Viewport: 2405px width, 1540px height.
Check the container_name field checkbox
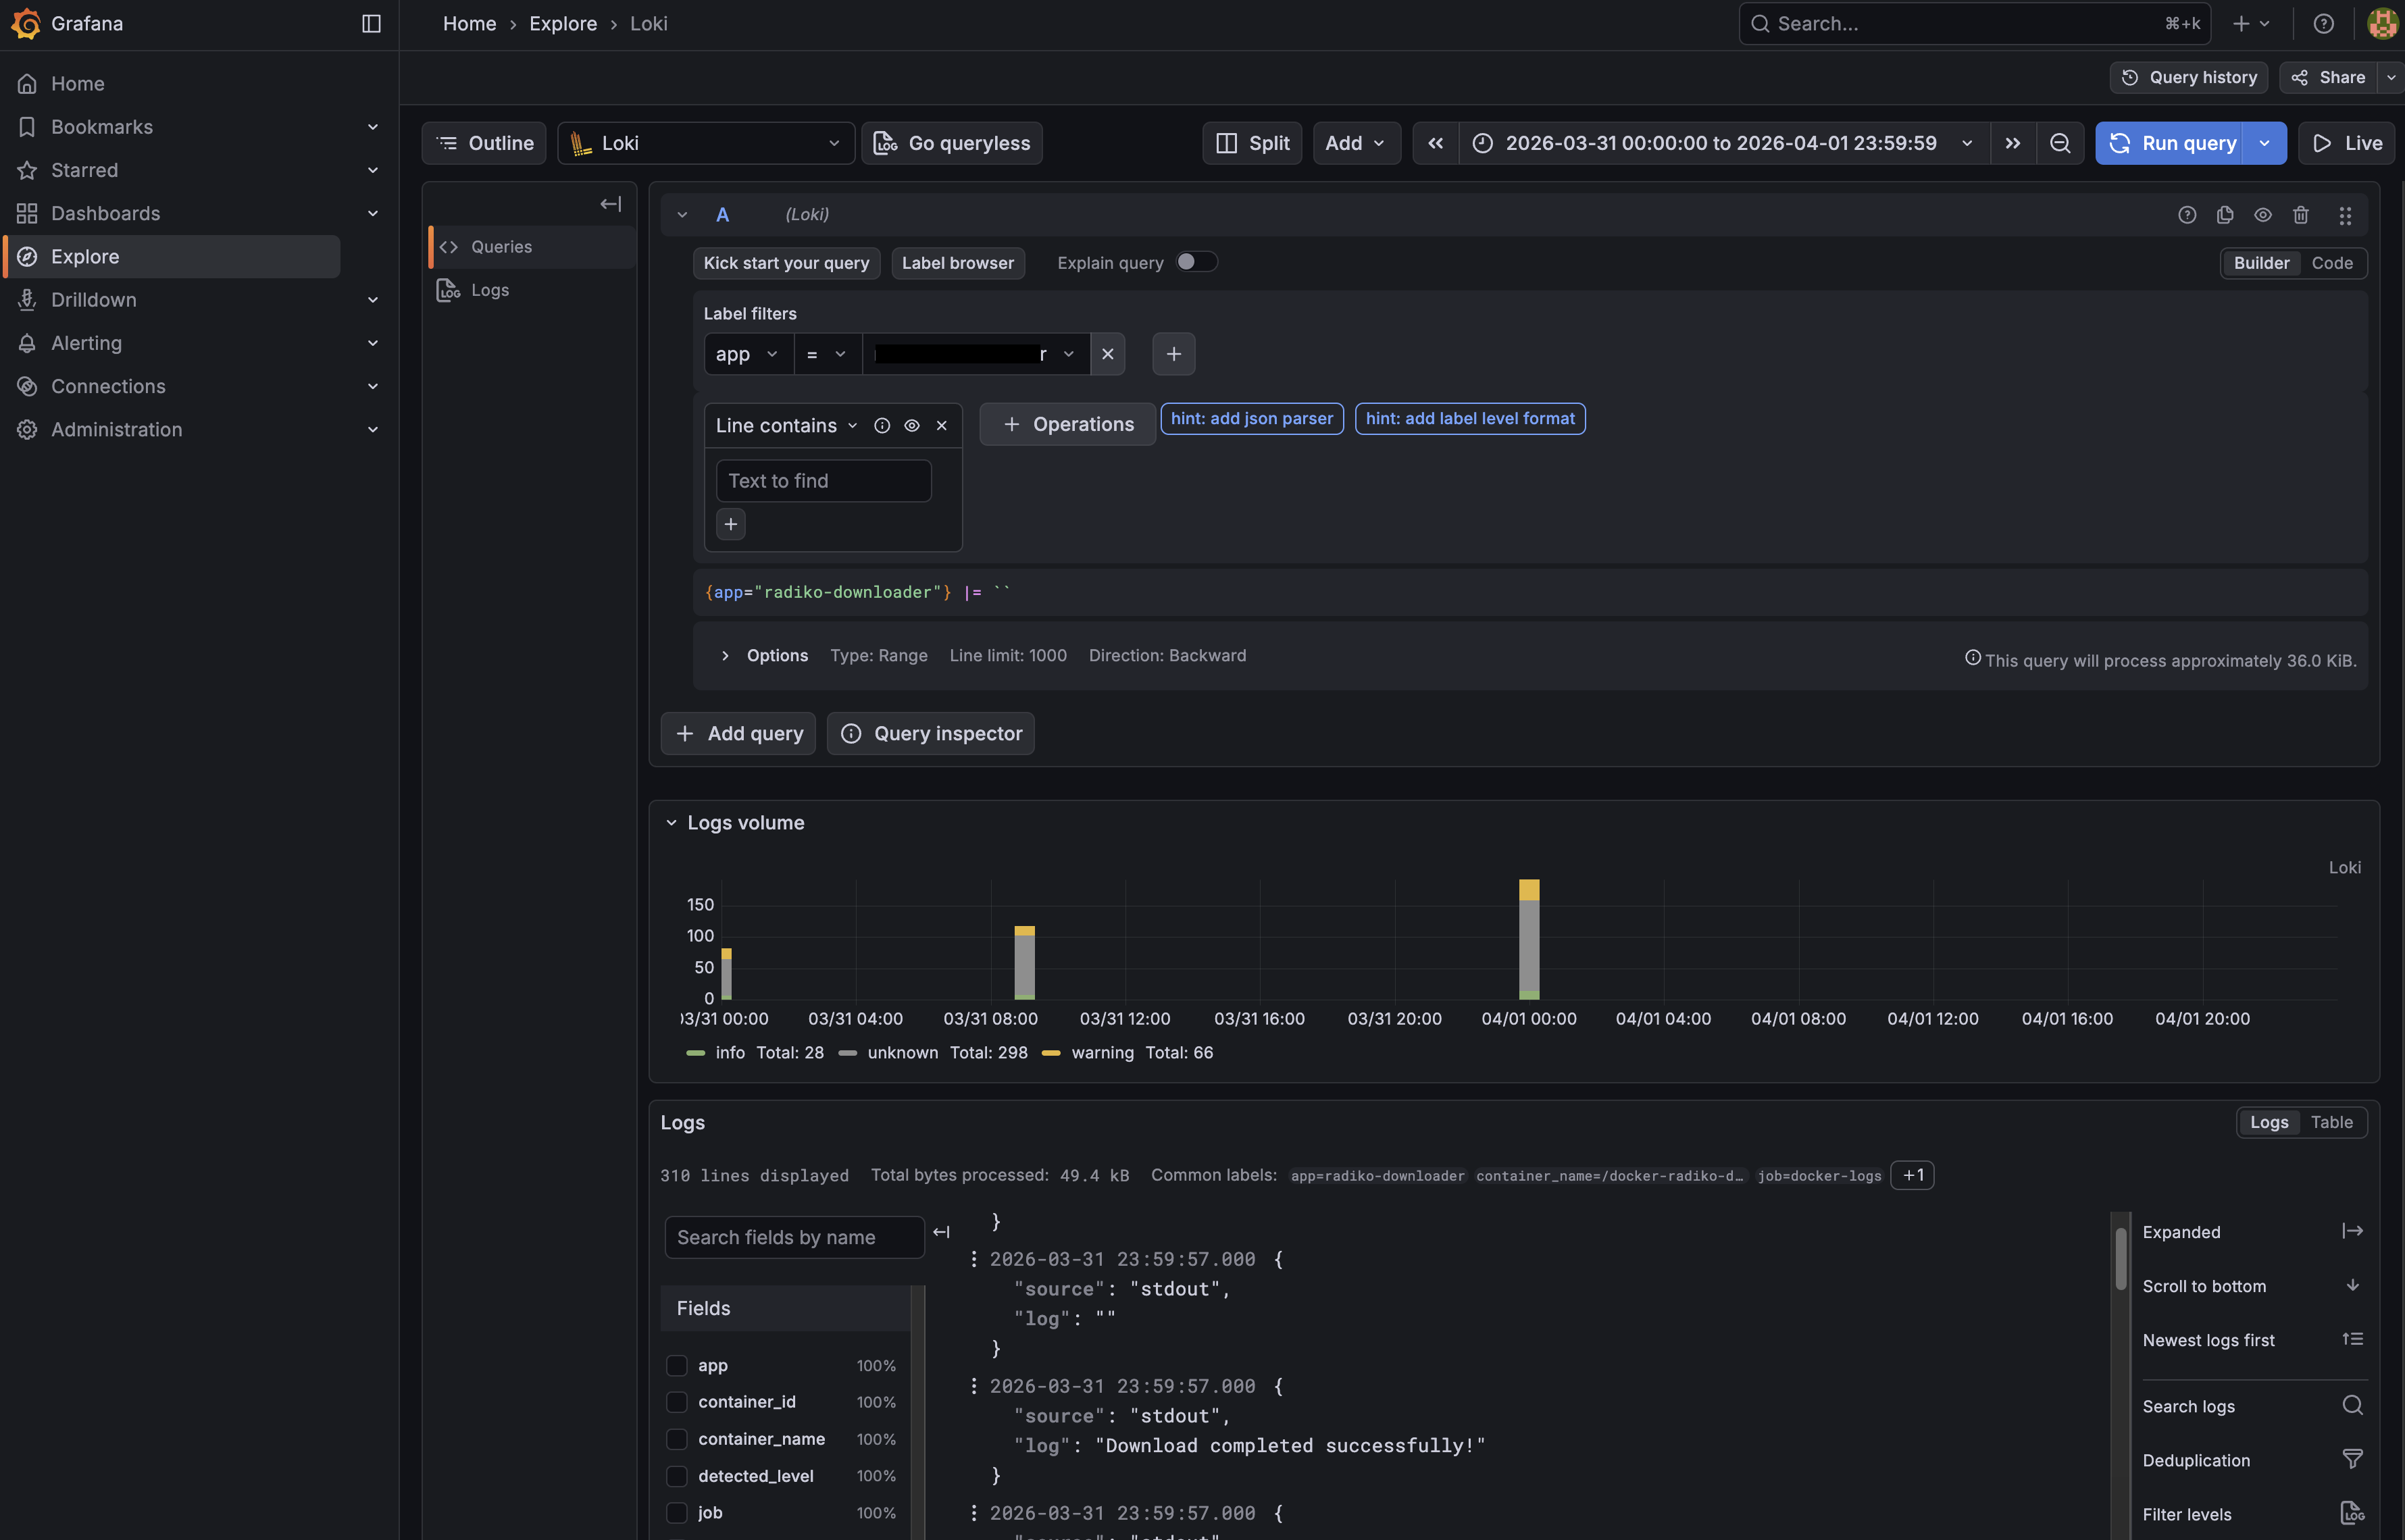(x=677, y=1440)
